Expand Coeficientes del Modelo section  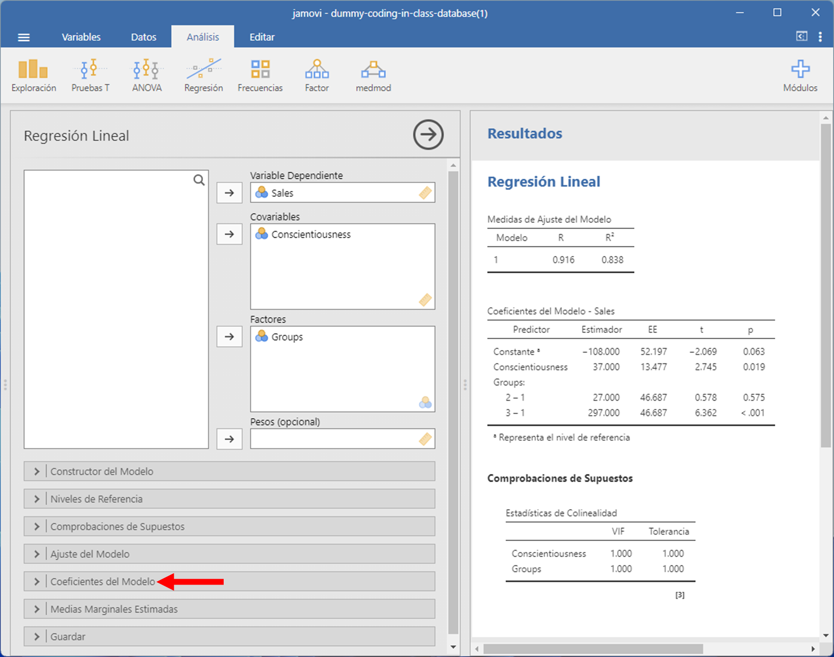pyautogui.click(x=103, y=582)
